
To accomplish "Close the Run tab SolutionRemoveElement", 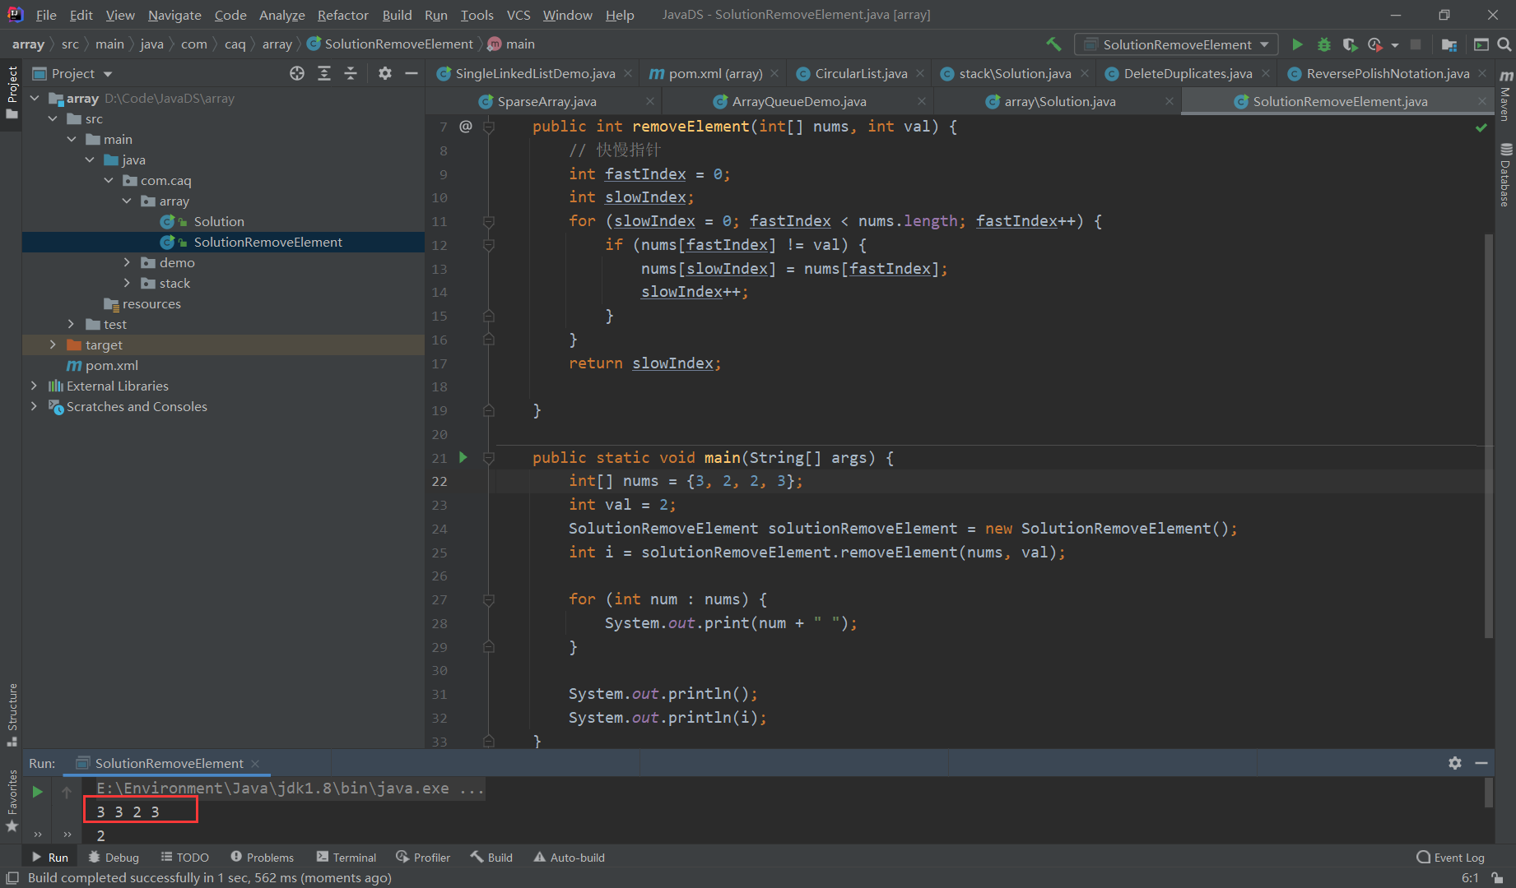I will (255, 764).
